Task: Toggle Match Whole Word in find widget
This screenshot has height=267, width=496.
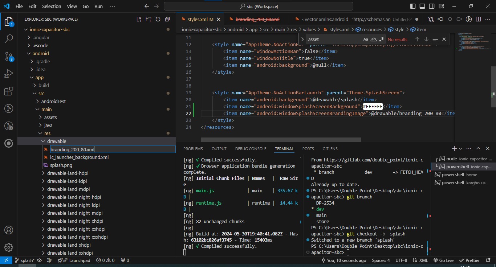Action: pyautogui.click(x=374, y=39)
